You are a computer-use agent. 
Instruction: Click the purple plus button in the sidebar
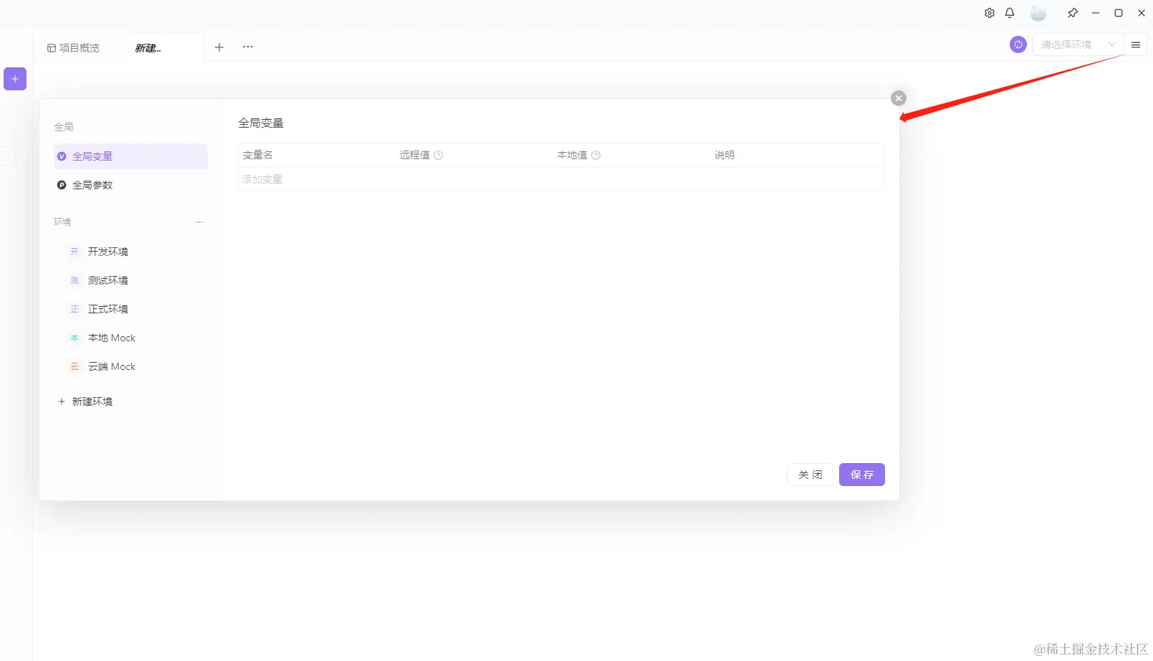click(x=15, y=79)
